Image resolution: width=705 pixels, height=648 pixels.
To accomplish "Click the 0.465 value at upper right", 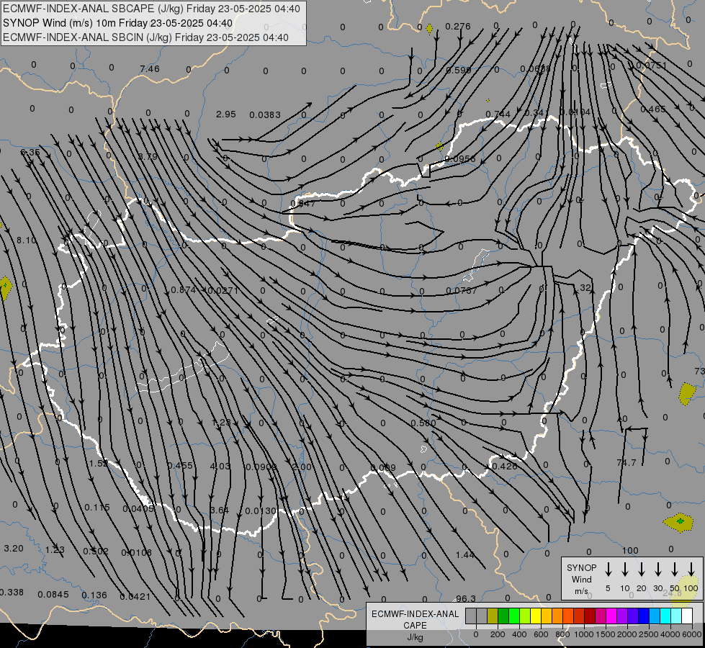I will (x=653, y=109).
